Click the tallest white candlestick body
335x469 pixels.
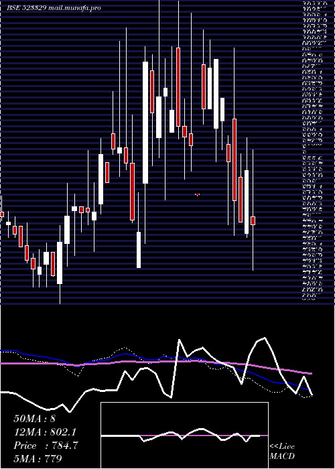tap(145, 123)
